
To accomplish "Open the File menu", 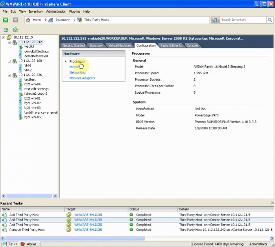I will (5, 11).
